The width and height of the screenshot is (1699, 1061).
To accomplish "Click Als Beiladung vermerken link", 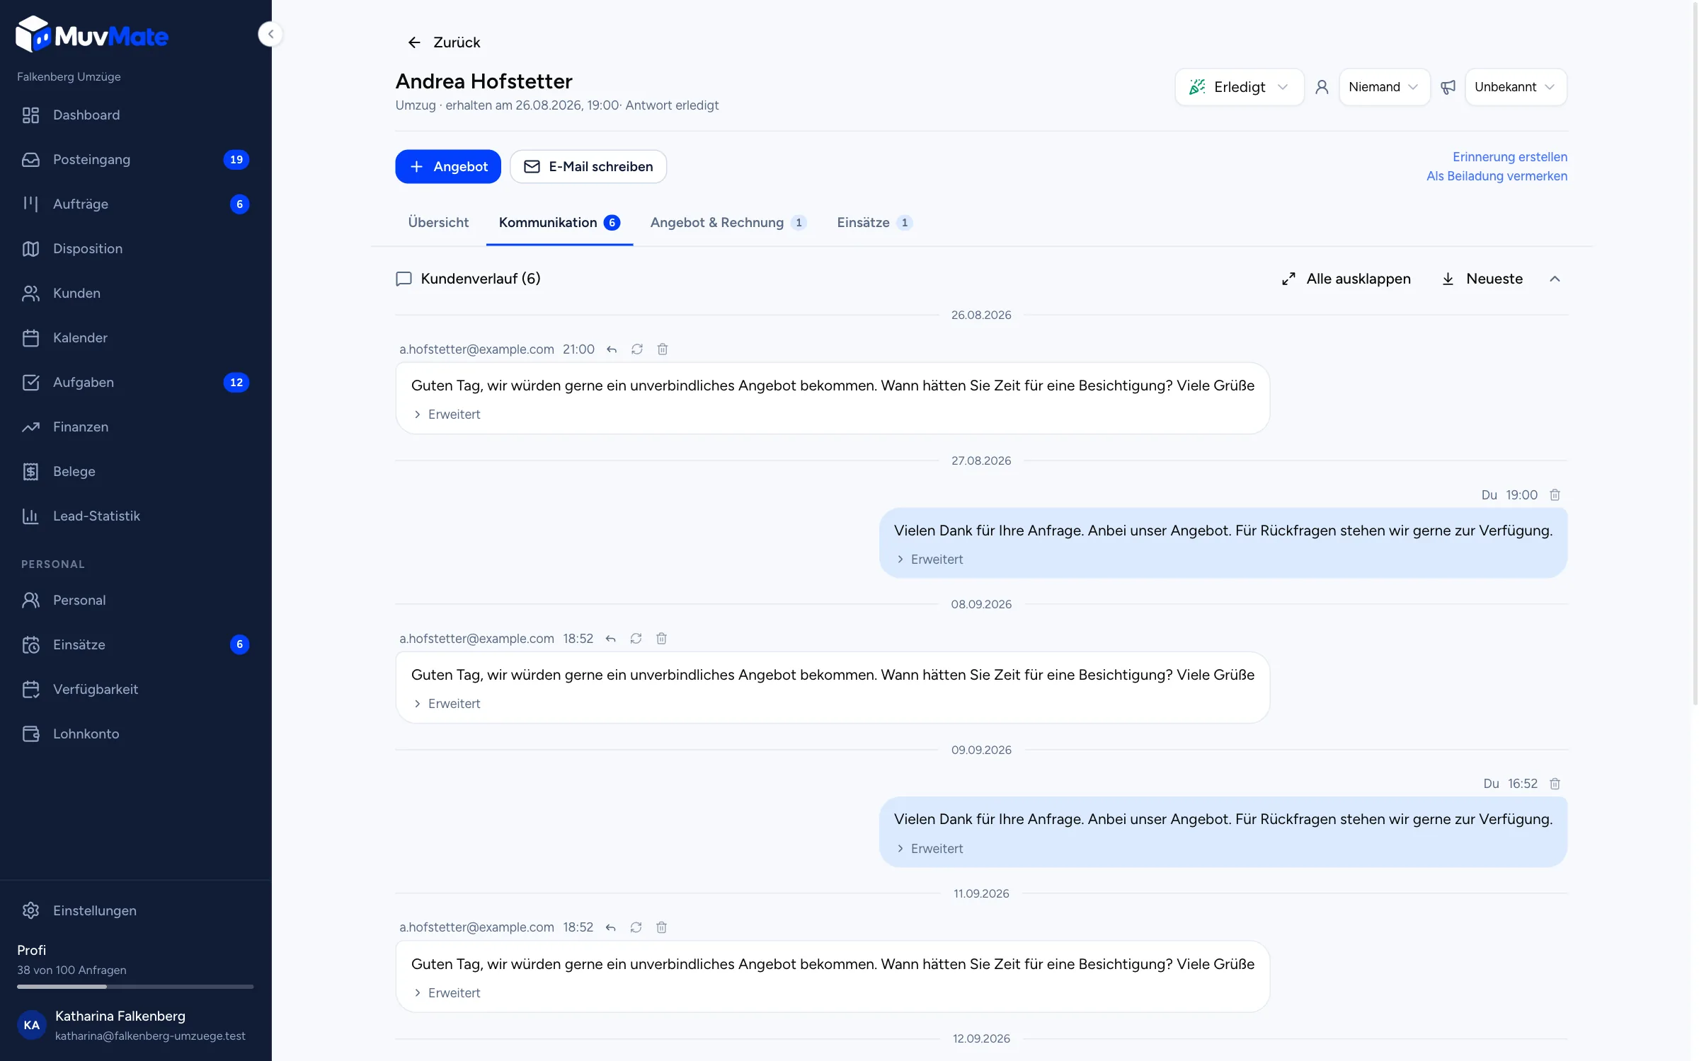I will [1497, 176].
